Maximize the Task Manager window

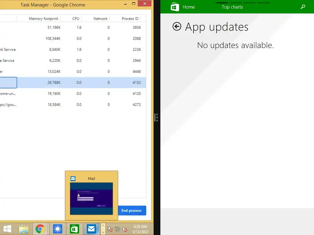134,3
